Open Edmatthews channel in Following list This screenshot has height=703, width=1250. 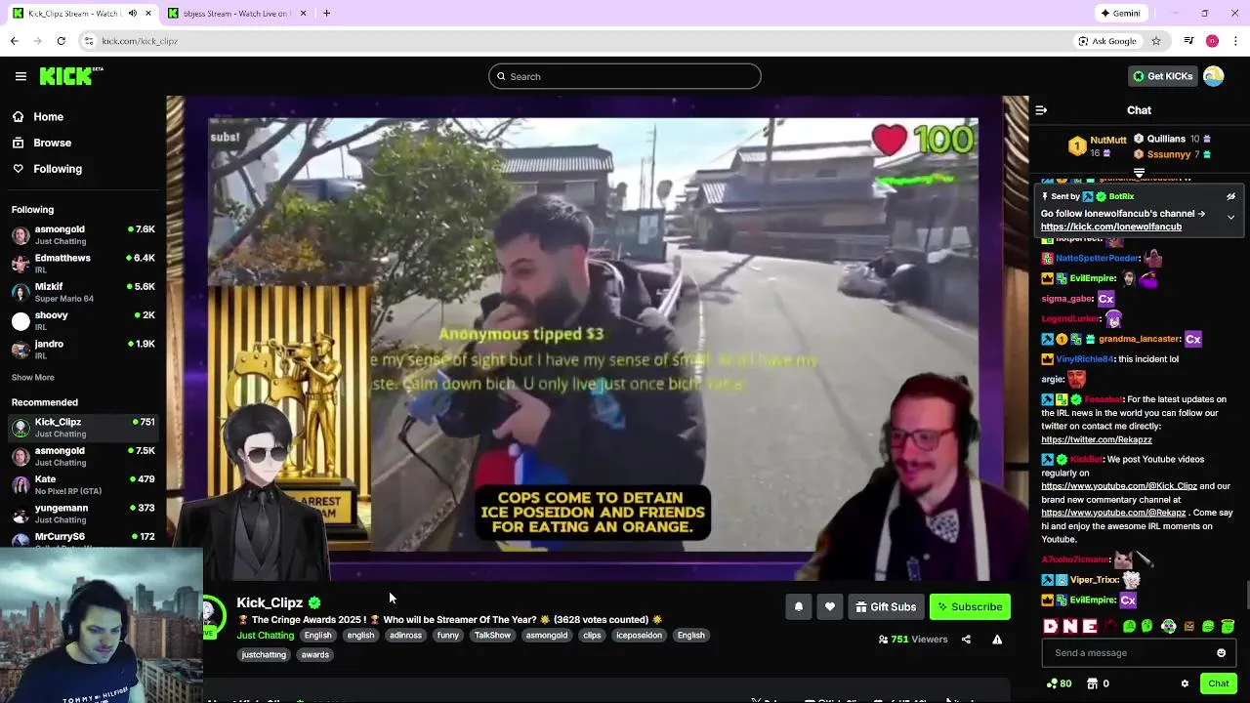83,264
